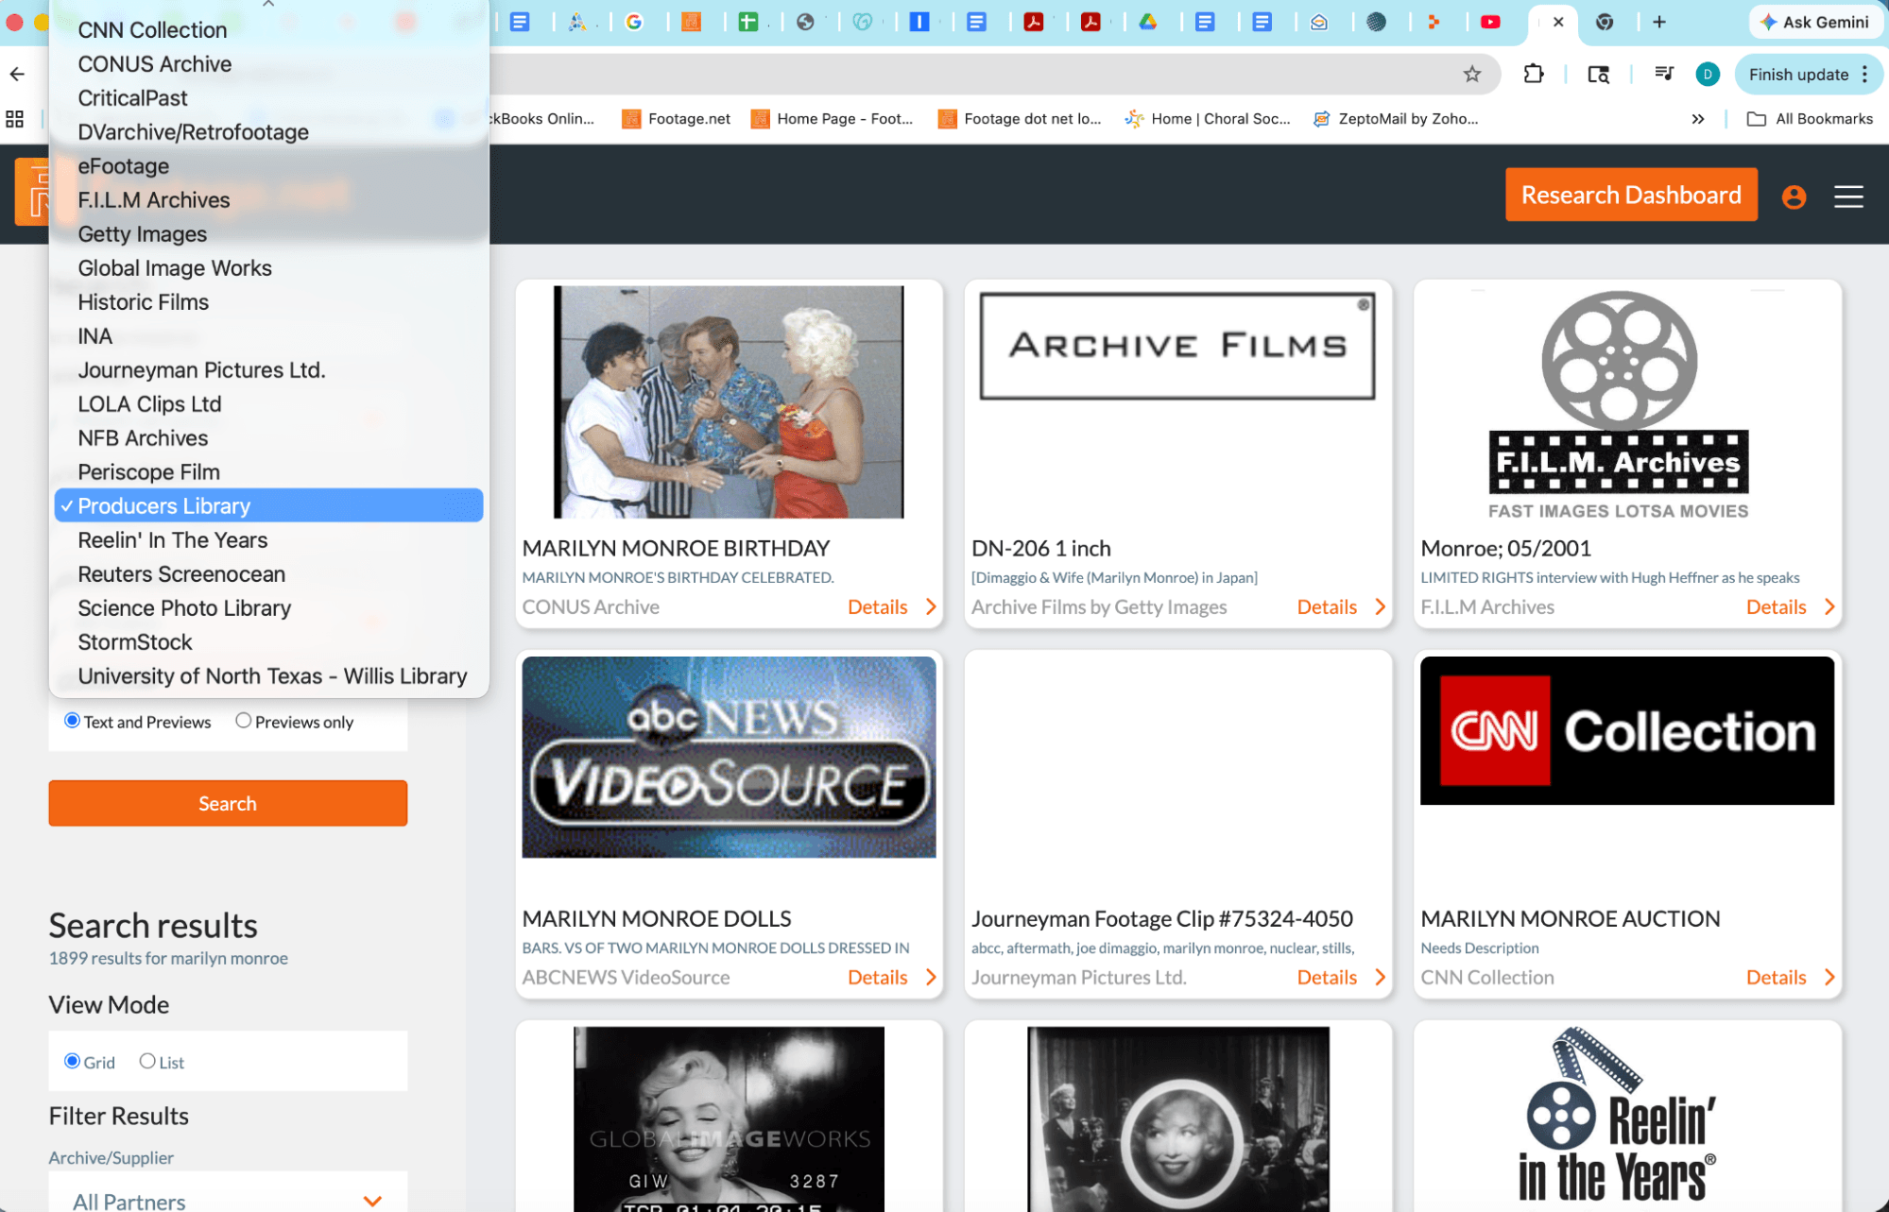The width and height of the screenshot is (1889, 1212).
Task: Open Details for DN-206 1 inch
Action: [x=1341, y=607]
